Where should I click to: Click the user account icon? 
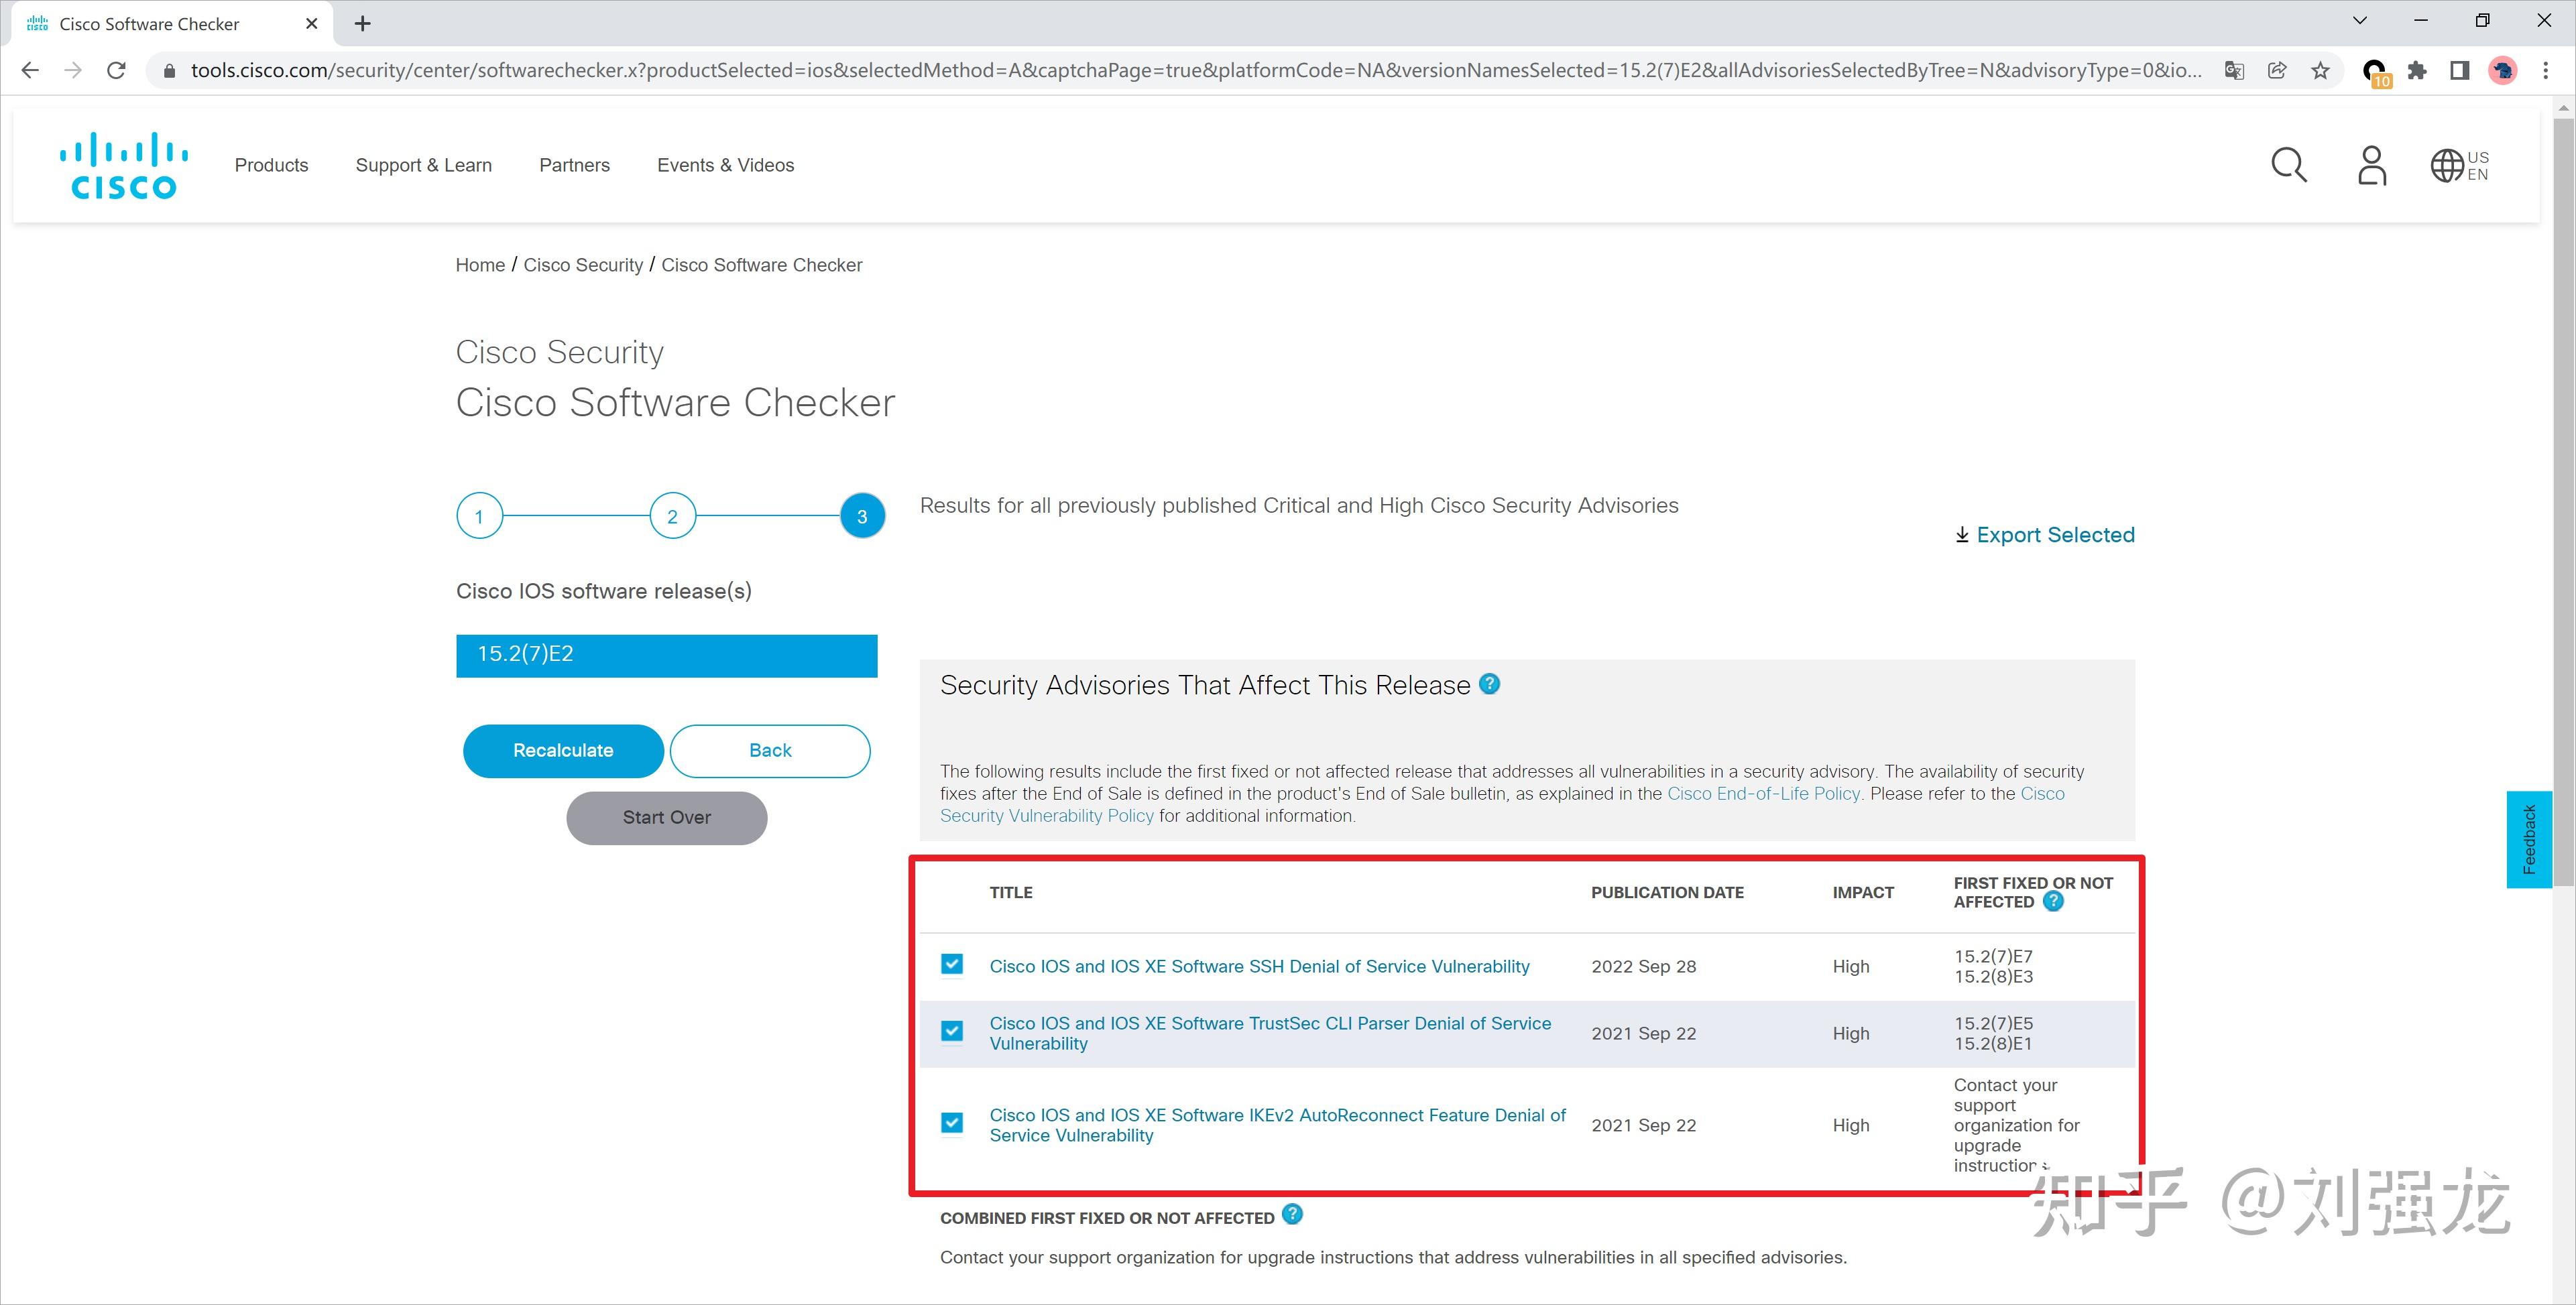(2371, 165)
